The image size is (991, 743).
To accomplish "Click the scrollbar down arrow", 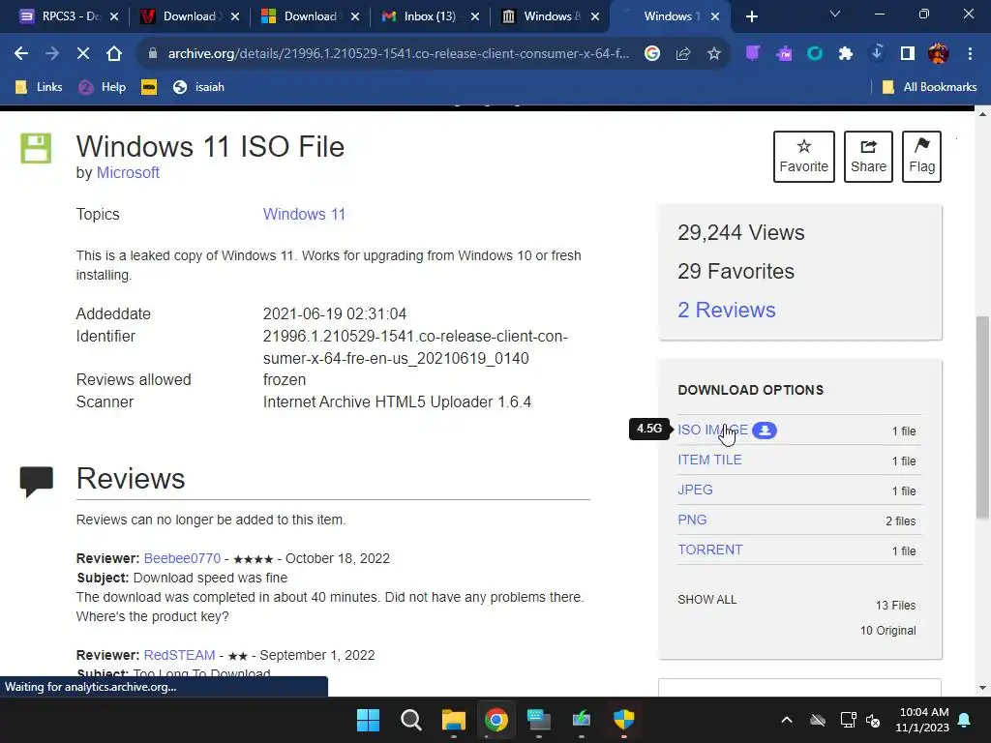I will [x=982, y=688].
